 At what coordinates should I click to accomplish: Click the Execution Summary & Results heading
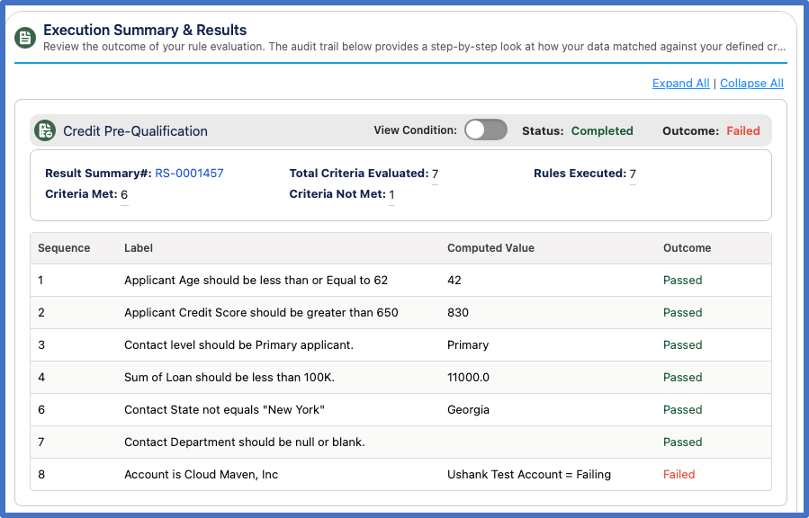pos(145,30)
